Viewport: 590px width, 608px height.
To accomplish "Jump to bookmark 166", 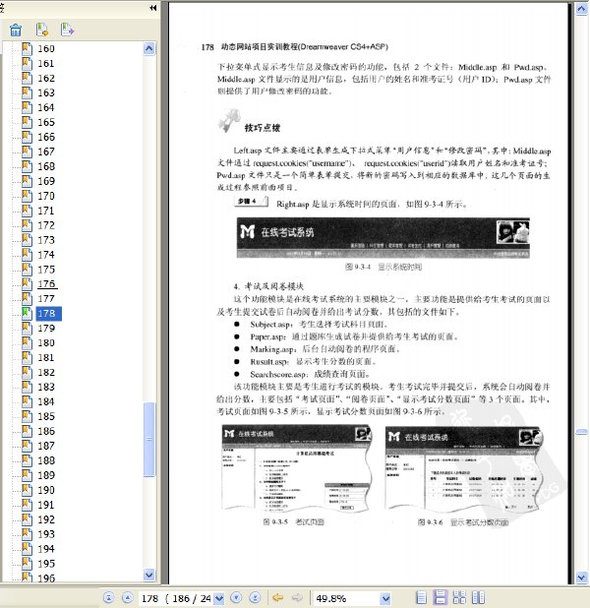I will [x=46, y=137].
